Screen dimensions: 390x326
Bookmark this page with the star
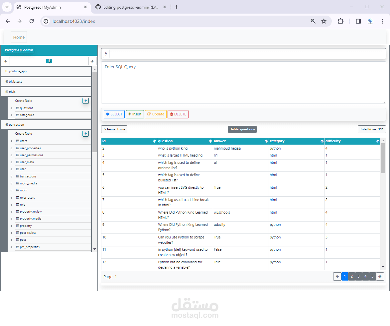coord(324,21)
